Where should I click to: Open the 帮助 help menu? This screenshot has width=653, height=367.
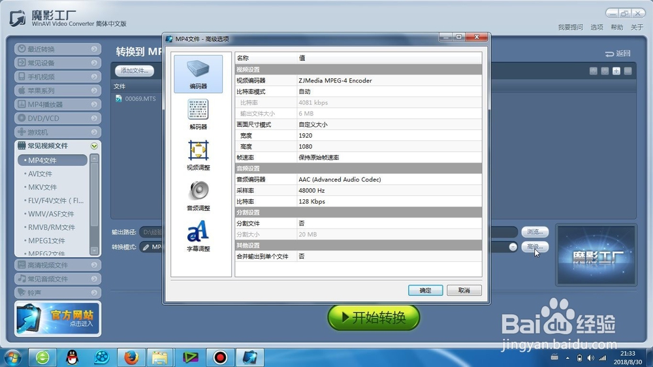(x=617, y=27)
